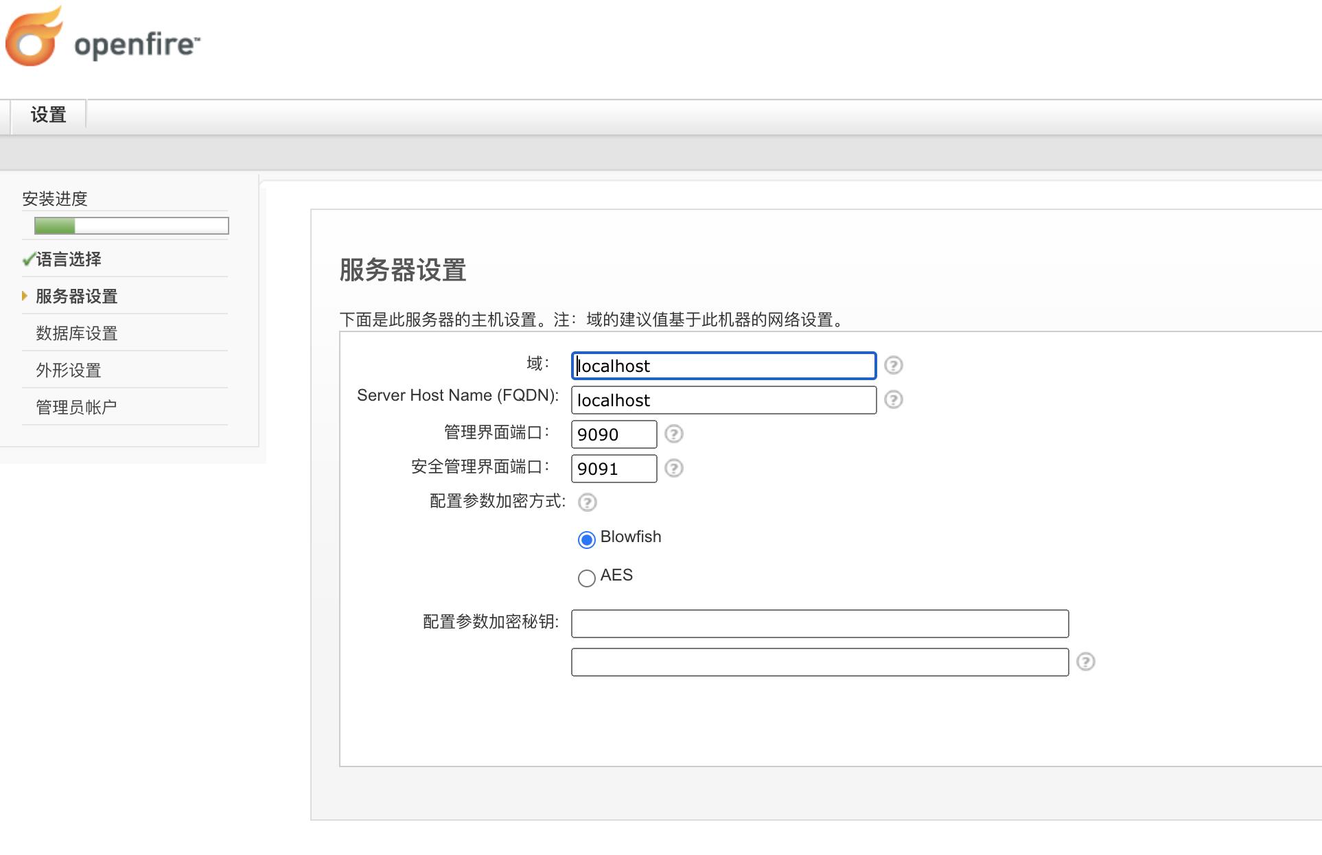Select 管理员帐户 step in sidebar
The image size is (1322, 855).
tap(76, 408)
